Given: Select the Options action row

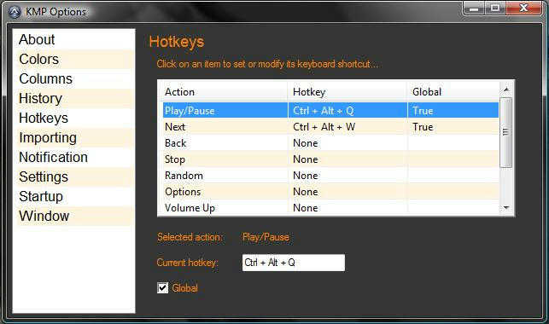Looking at the screenshot, I should point(330,192).
